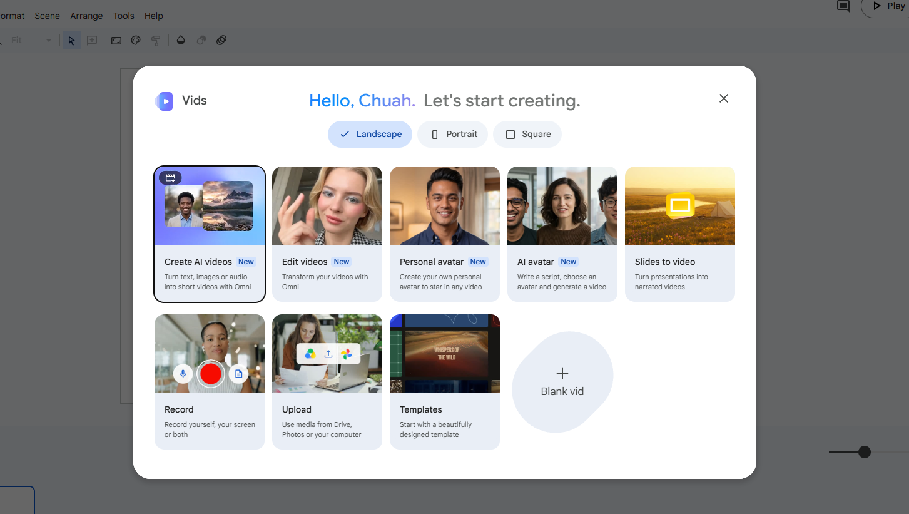Click the drop shadow toolbar icon
Viewport: 909px width, 514px height.
coord(201,40)
